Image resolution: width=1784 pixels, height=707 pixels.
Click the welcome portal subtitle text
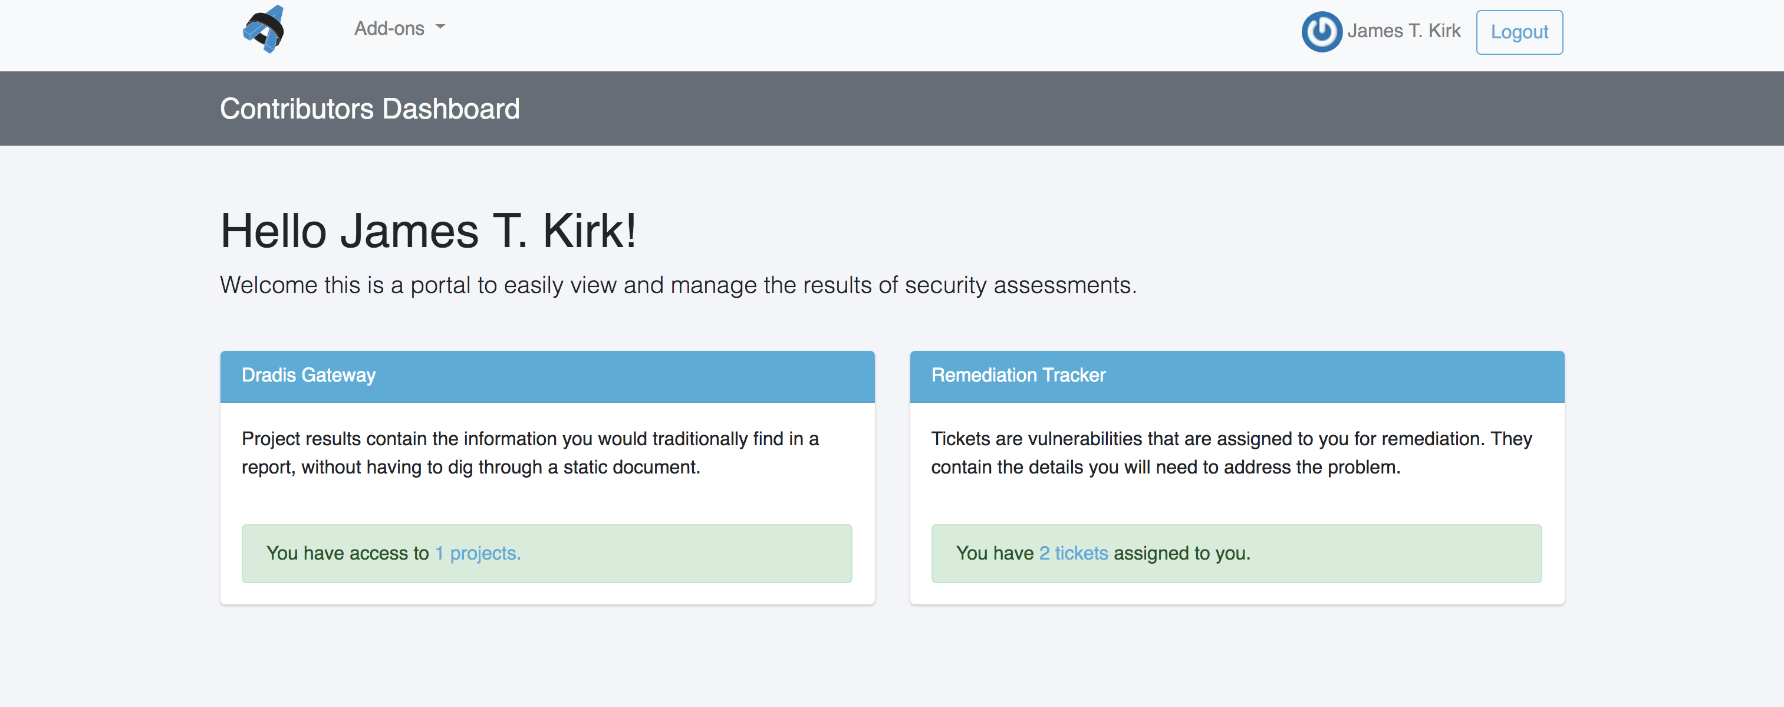tap(678, 285)
